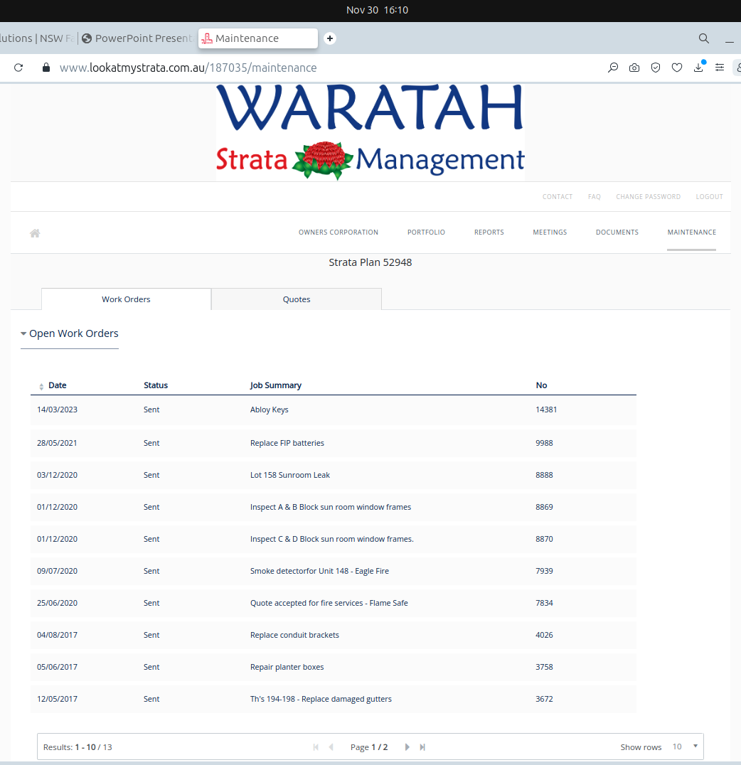Viewport: 741px width, 765px height.
Task: Click the Status column header
Action: coord(156,385)
